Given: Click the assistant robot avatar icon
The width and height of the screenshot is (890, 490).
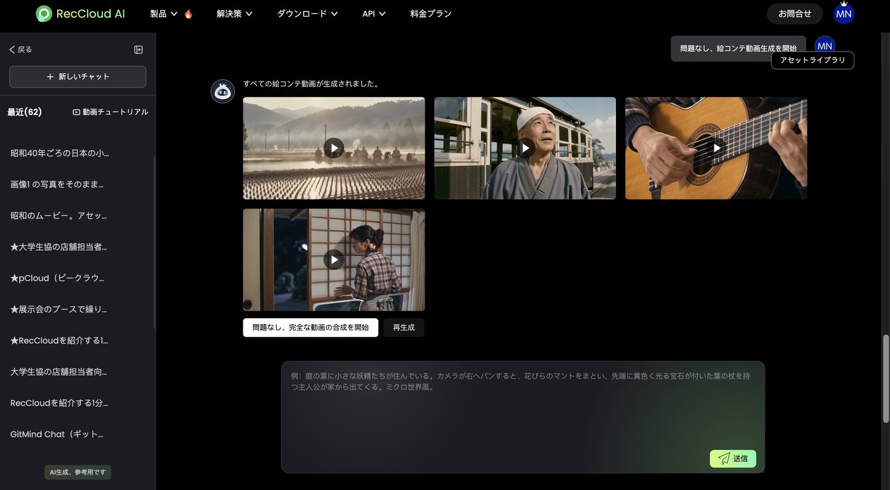Looking at the screenshot, I should click(222, 92).
